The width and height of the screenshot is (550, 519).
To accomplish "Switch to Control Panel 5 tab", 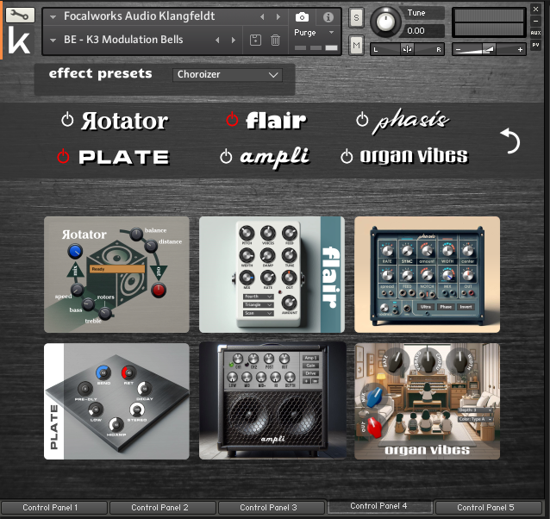I will 485,508.
